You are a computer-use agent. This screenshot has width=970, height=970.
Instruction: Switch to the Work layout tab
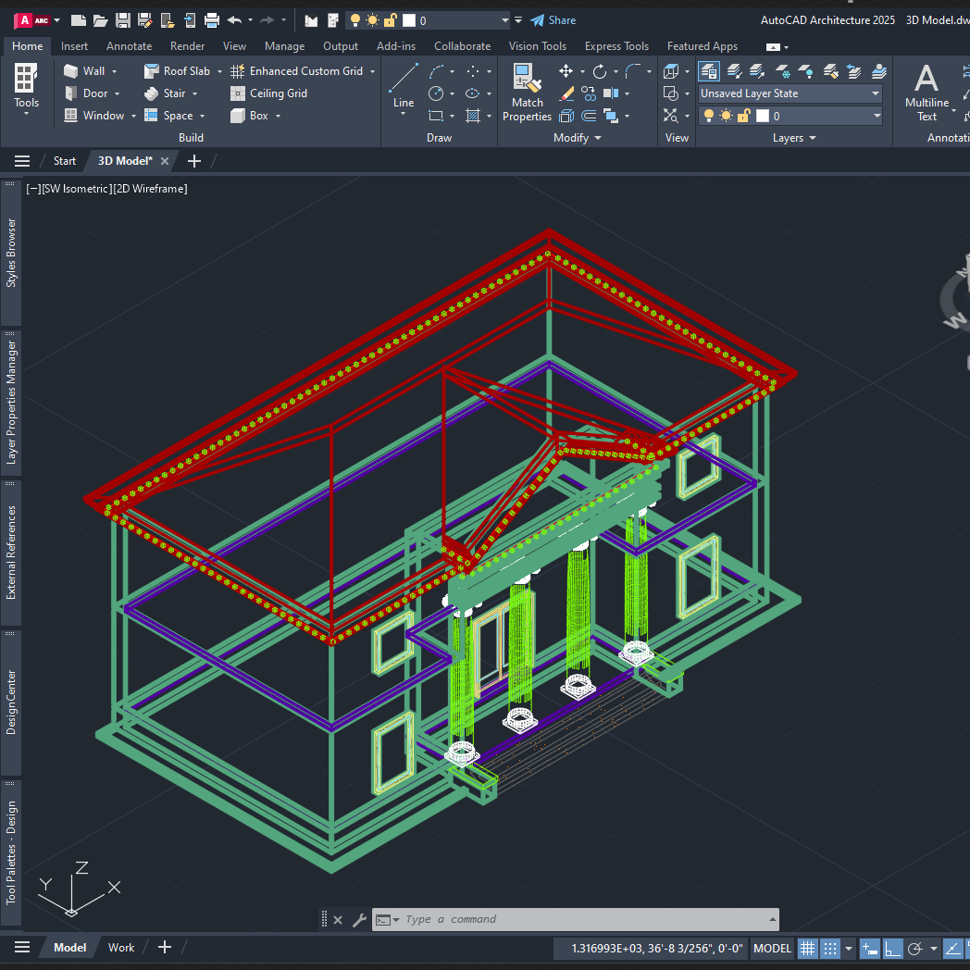(121, 948)
